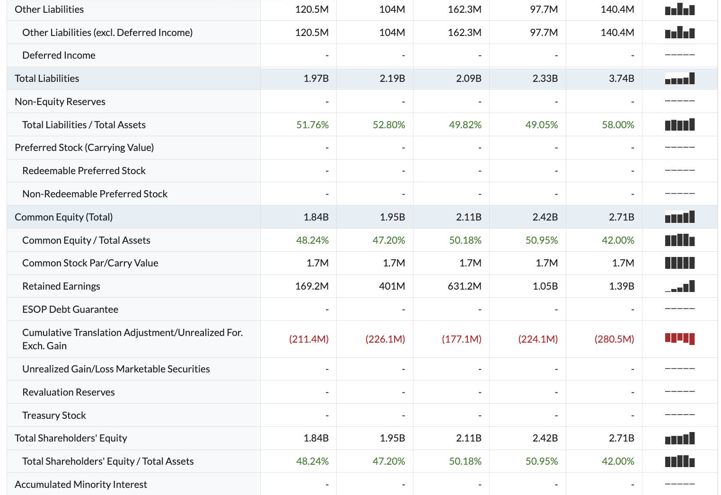
Task: Click the 2.33B Total Liabilities value
Action: pos(545,79)
